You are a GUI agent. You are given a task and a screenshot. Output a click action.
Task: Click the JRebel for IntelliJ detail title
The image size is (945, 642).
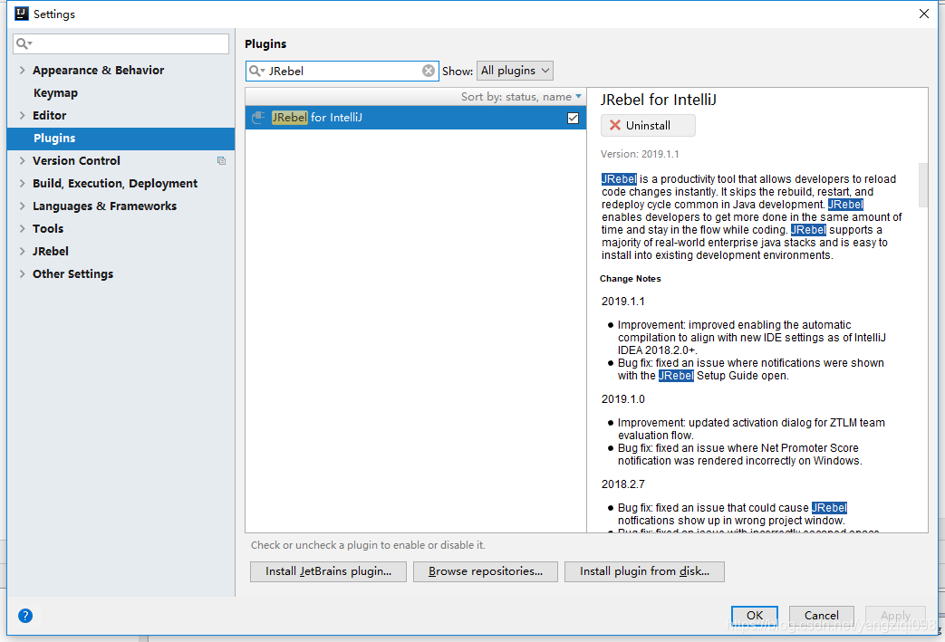click(x=658, y=100)
